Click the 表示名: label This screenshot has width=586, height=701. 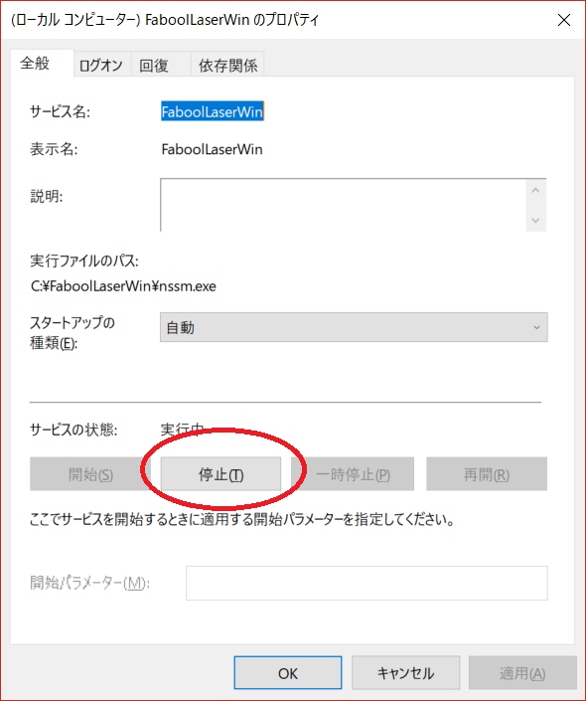[x=54, y=149]
